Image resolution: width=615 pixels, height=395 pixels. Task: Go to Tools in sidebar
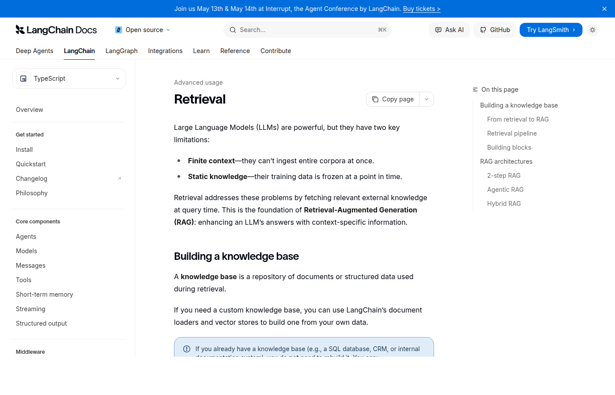tap(24, 280)
